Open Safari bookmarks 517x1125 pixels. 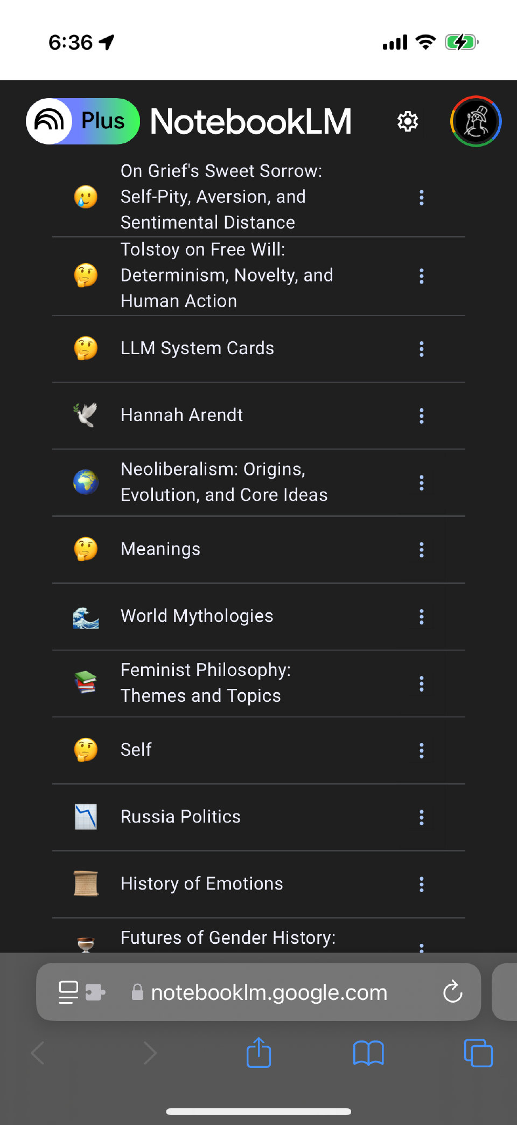tap(368, 1053)
